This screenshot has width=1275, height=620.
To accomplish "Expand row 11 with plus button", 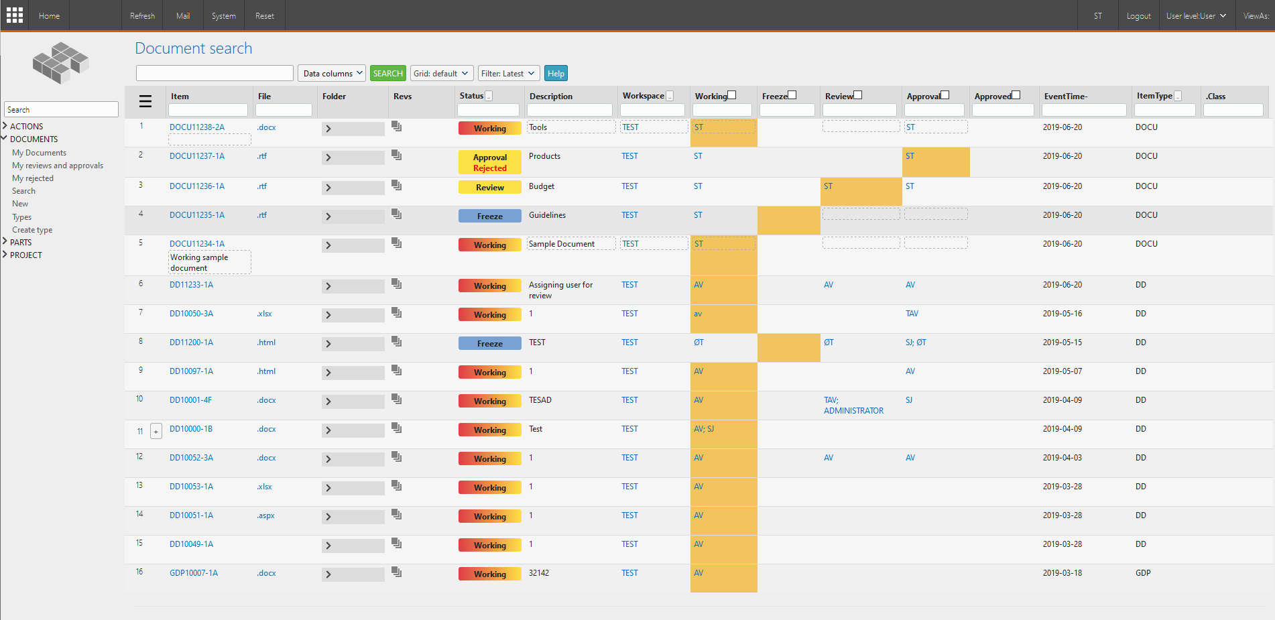I will 156,431.
